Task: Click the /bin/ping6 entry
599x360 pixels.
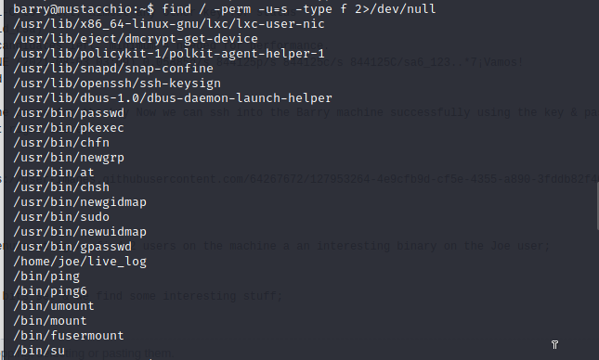Action: (x=50, y=291)
